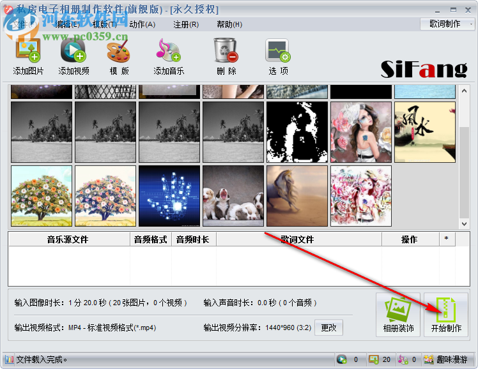This screenshot has height=369, width=478.
Task: Click the 更改 resolution button
Action: [x=328, y=328]
